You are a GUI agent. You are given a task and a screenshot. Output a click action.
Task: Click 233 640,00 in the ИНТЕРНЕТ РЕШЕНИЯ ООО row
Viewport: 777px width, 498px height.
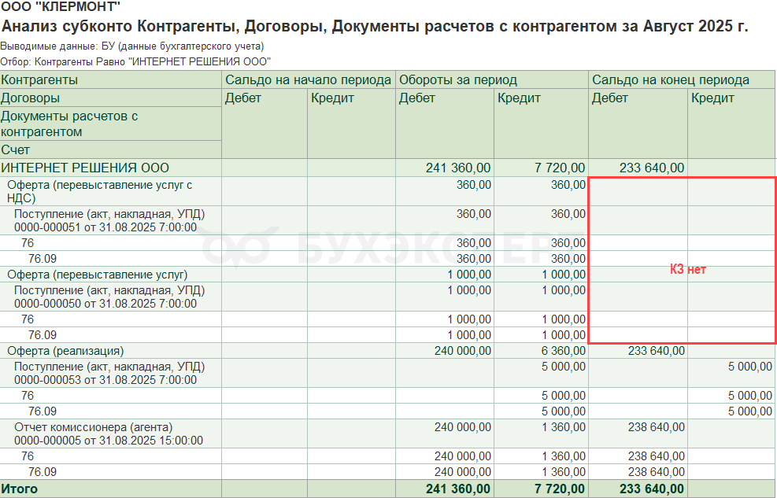coord(652,168)
